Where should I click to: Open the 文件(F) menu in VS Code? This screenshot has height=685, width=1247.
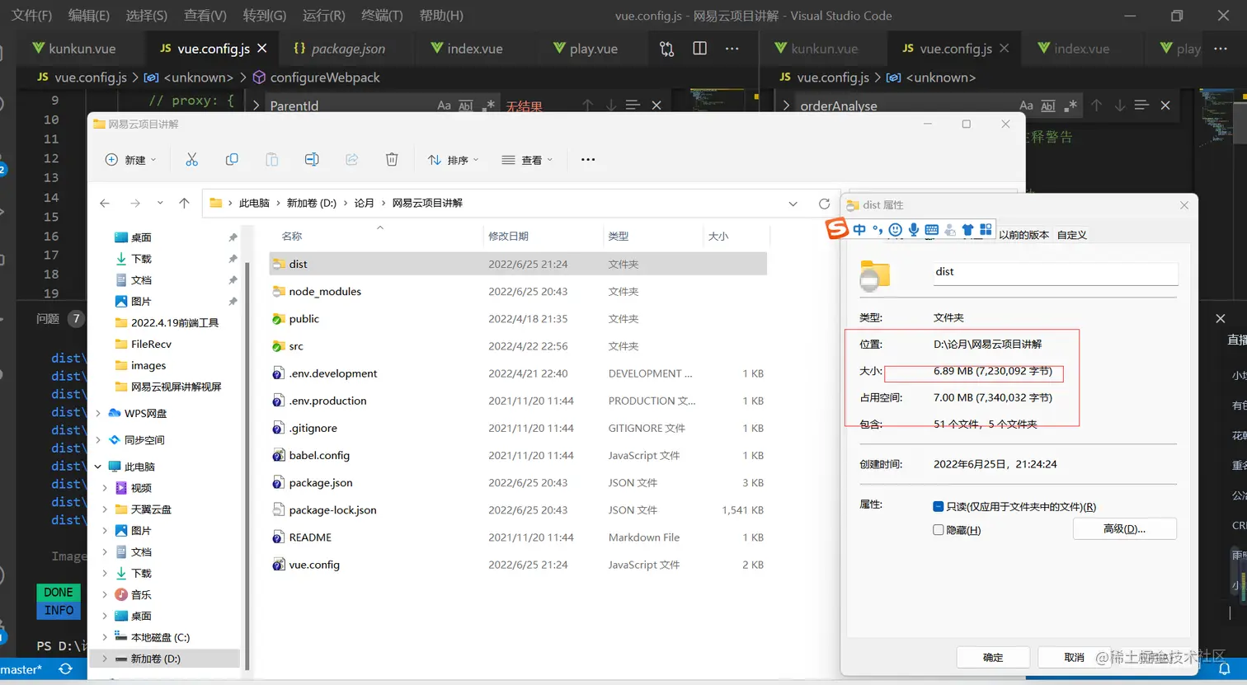(x=32, y=16)
